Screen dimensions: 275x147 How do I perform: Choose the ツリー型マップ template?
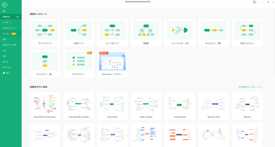[x=112, y=33]
